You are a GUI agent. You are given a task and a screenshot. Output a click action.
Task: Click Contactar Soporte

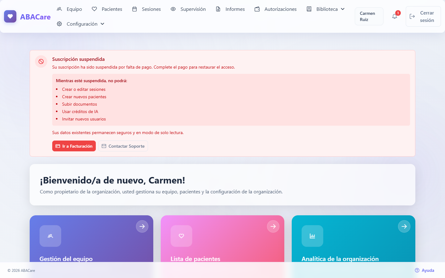click(123, 146)
